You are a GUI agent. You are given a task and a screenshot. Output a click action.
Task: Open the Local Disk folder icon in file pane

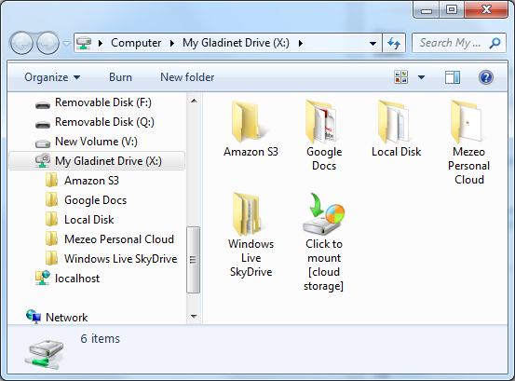pyautogui.click(x=394, y=121)
